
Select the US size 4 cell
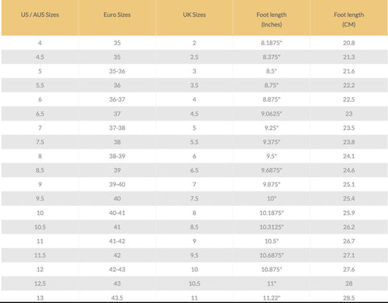pyautogui.click(x=40, y=43)
